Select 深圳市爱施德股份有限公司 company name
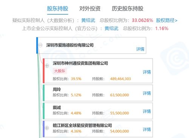 [x=70, y=45]
